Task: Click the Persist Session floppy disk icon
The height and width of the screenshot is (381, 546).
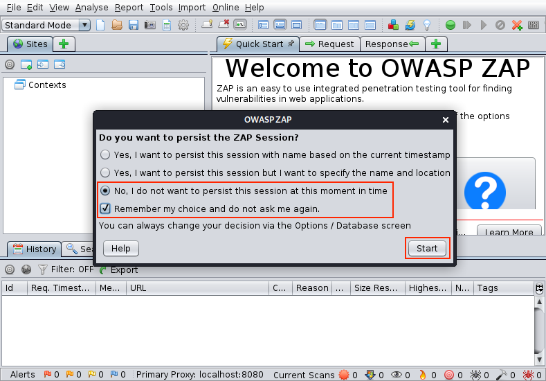Action: [134, 25]
